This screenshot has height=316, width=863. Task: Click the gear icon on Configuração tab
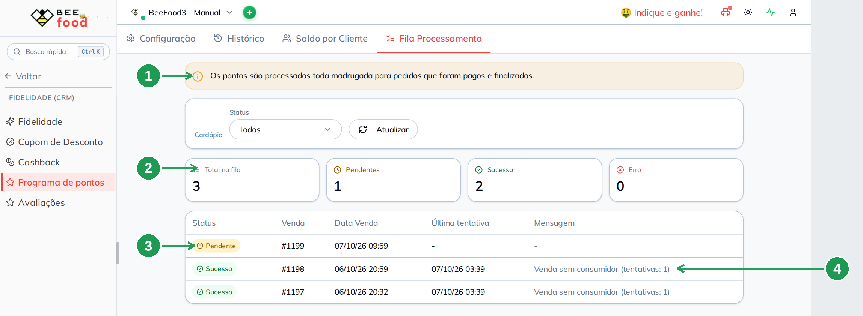coord(131,38)
